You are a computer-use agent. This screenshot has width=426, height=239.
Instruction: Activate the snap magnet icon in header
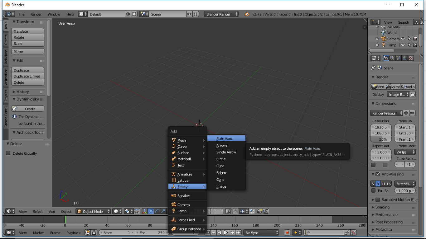tap(235, 211)
